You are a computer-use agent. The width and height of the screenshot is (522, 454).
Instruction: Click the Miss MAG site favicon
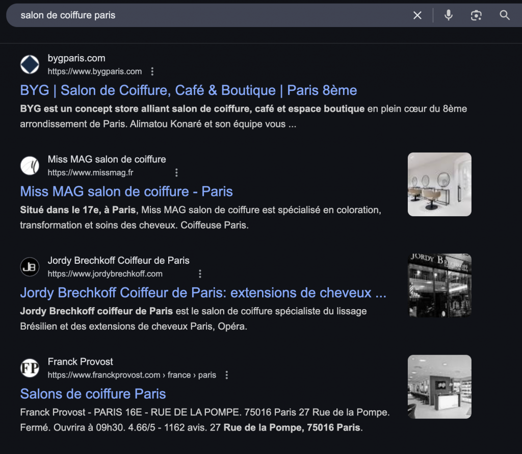coord(30,166)
